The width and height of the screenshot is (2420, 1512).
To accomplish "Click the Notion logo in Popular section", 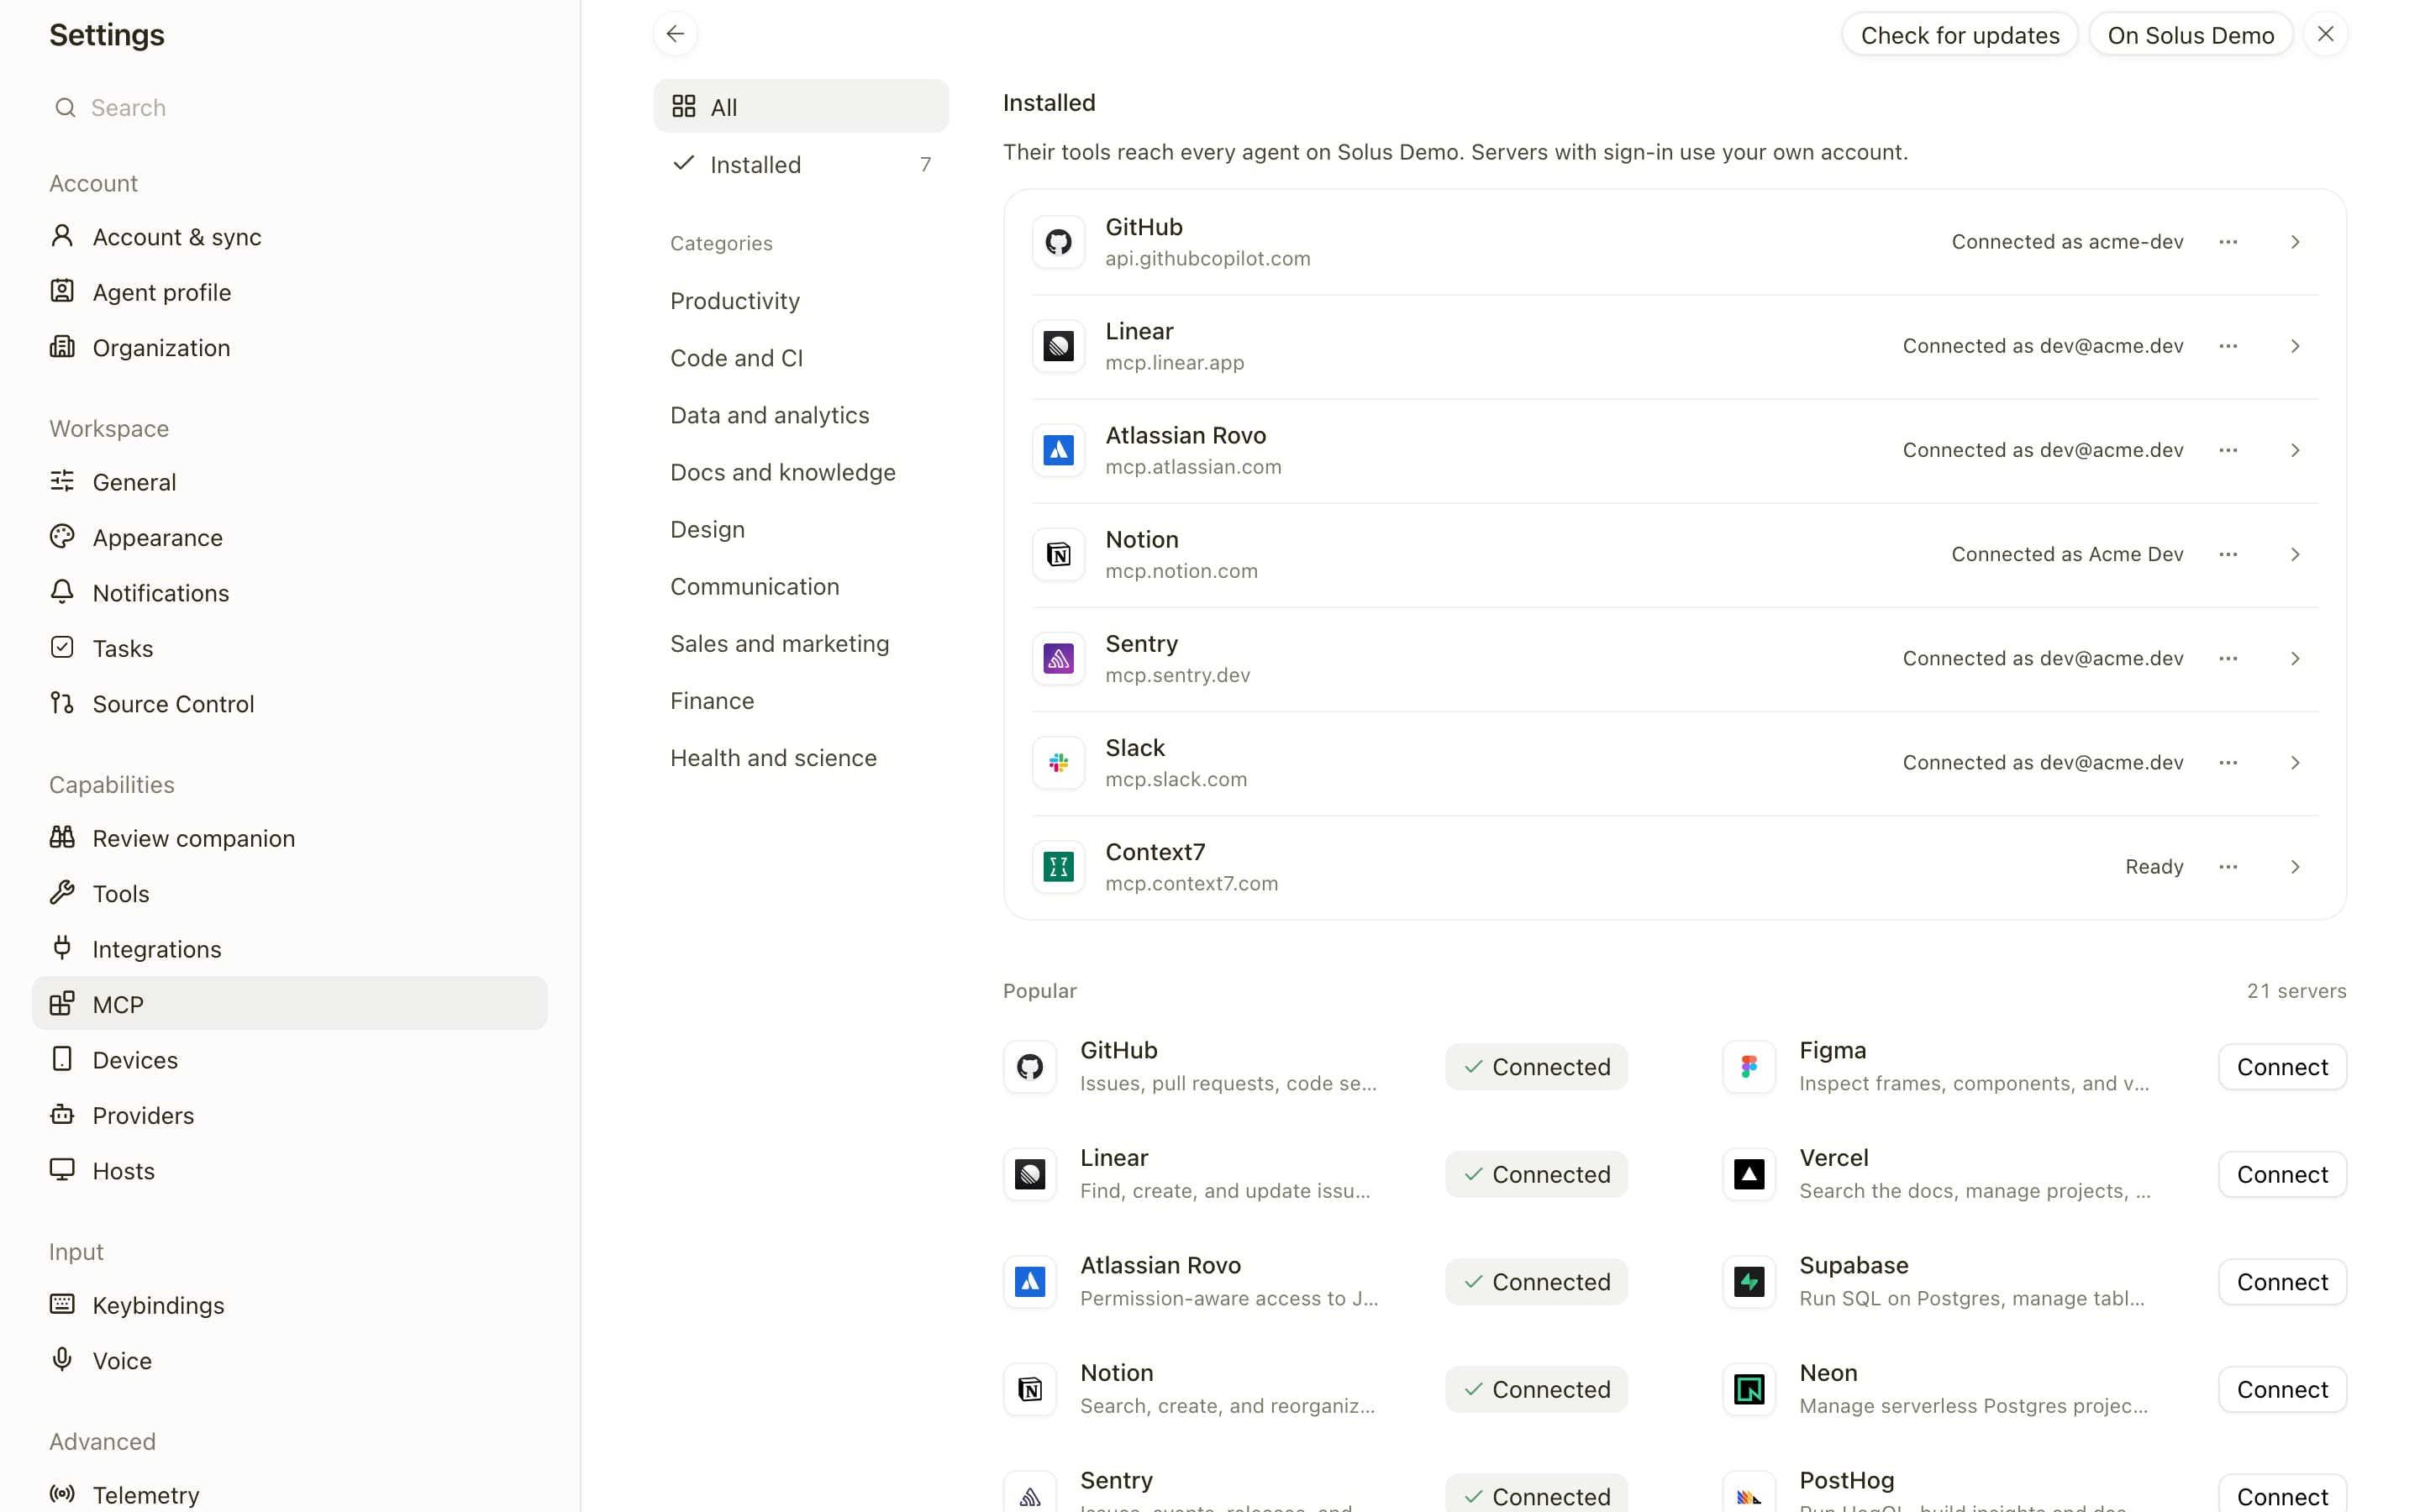I will pyautogui.click(x=1030, y=1389).
